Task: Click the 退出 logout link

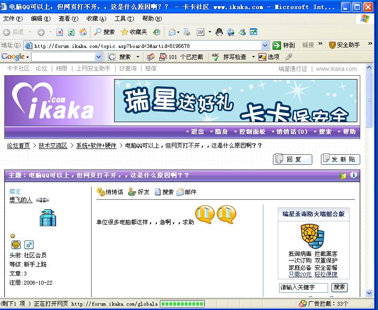Action: [197, 131]
